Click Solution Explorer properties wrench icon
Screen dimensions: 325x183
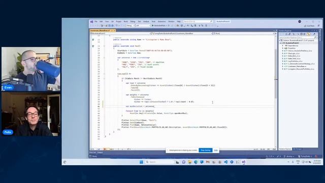click(314, 34)
